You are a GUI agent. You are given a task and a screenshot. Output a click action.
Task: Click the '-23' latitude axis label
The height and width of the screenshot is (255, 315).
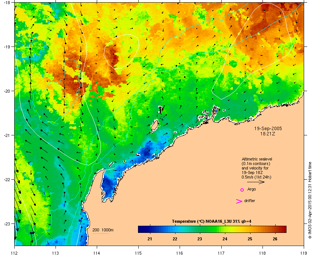pyautogui.click(x=7, y=223)
